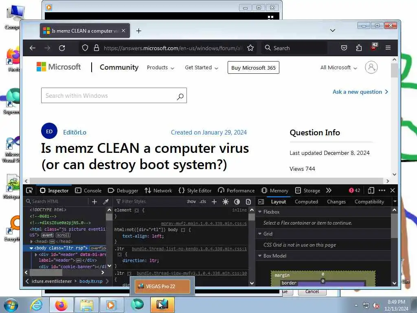Show more DevTools tabs chevron
417x313 pixels.
pyautogui.click(x=329, y=191)
